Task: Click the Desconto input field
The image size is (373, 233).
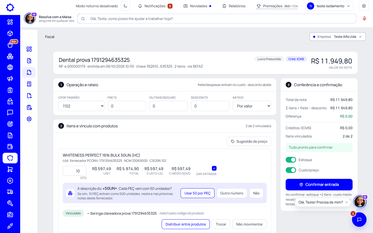Action: pos(210,106)
